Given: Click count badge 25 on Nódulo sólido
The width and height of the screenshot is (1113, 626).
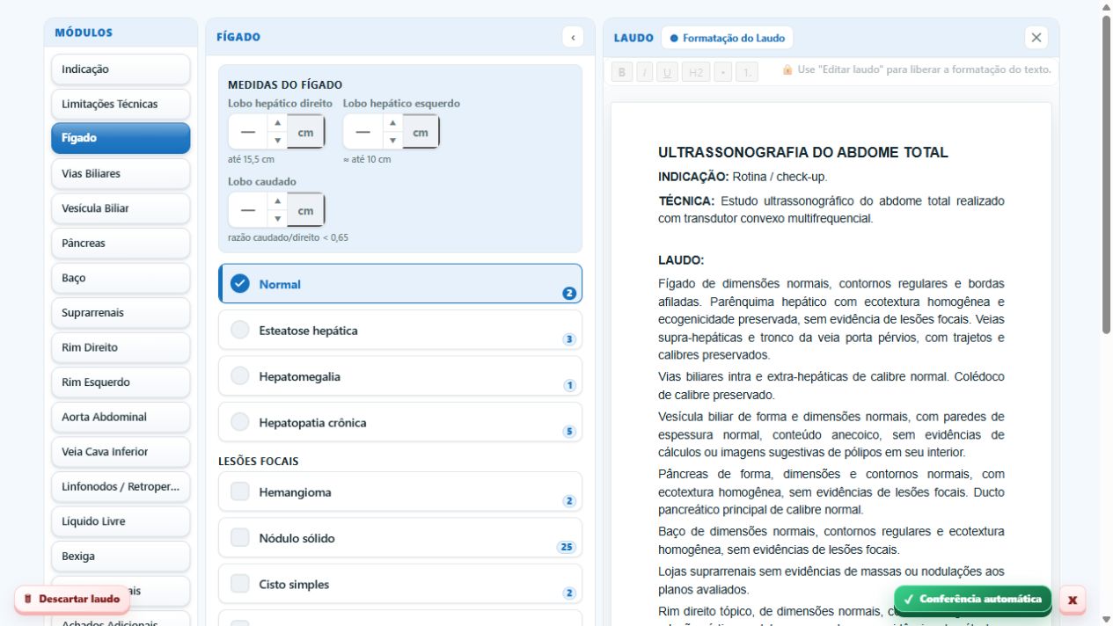Looking at the screenshot, I should click(x=566, y=547).
